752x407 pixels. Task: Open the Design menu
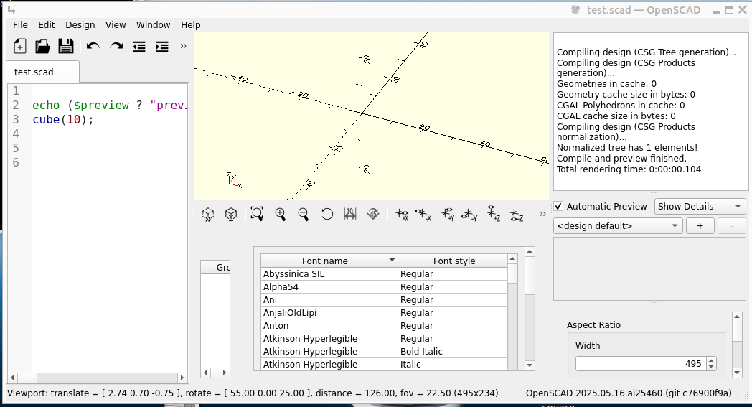pyautogui.click(x=80, y=24)
